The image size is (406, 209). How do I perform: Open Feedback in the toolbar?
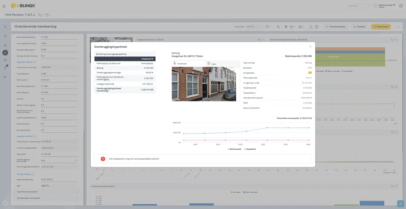[x=359, y=27]
